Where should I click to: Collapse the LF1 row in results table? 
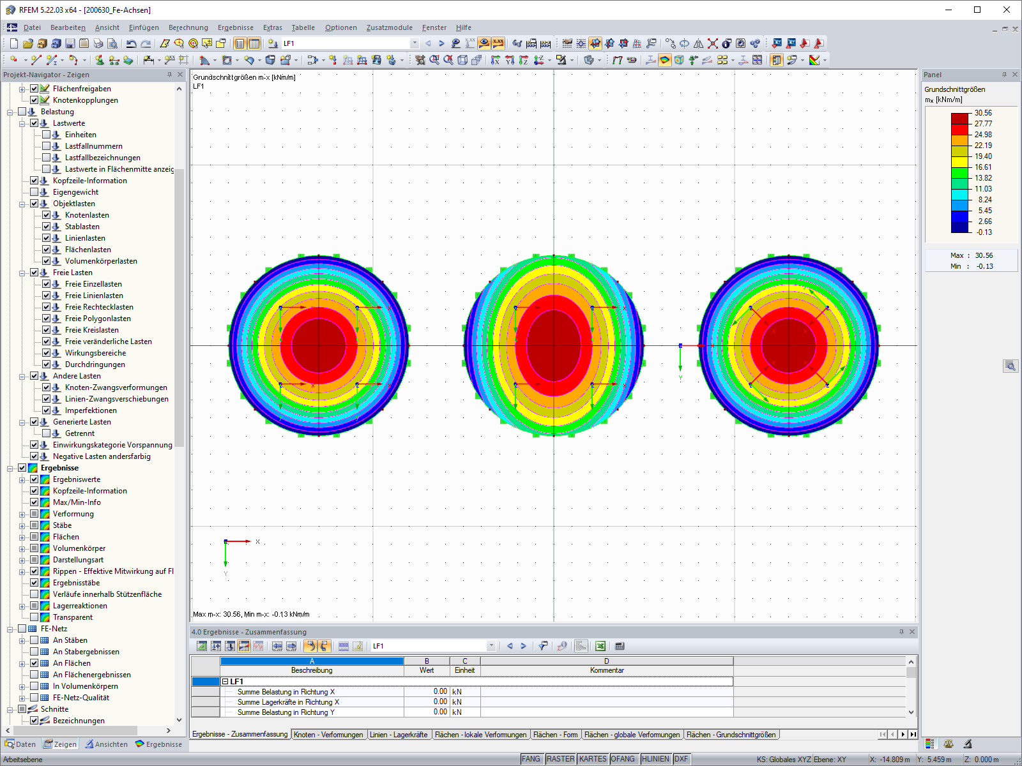click(x=225, y=682)
